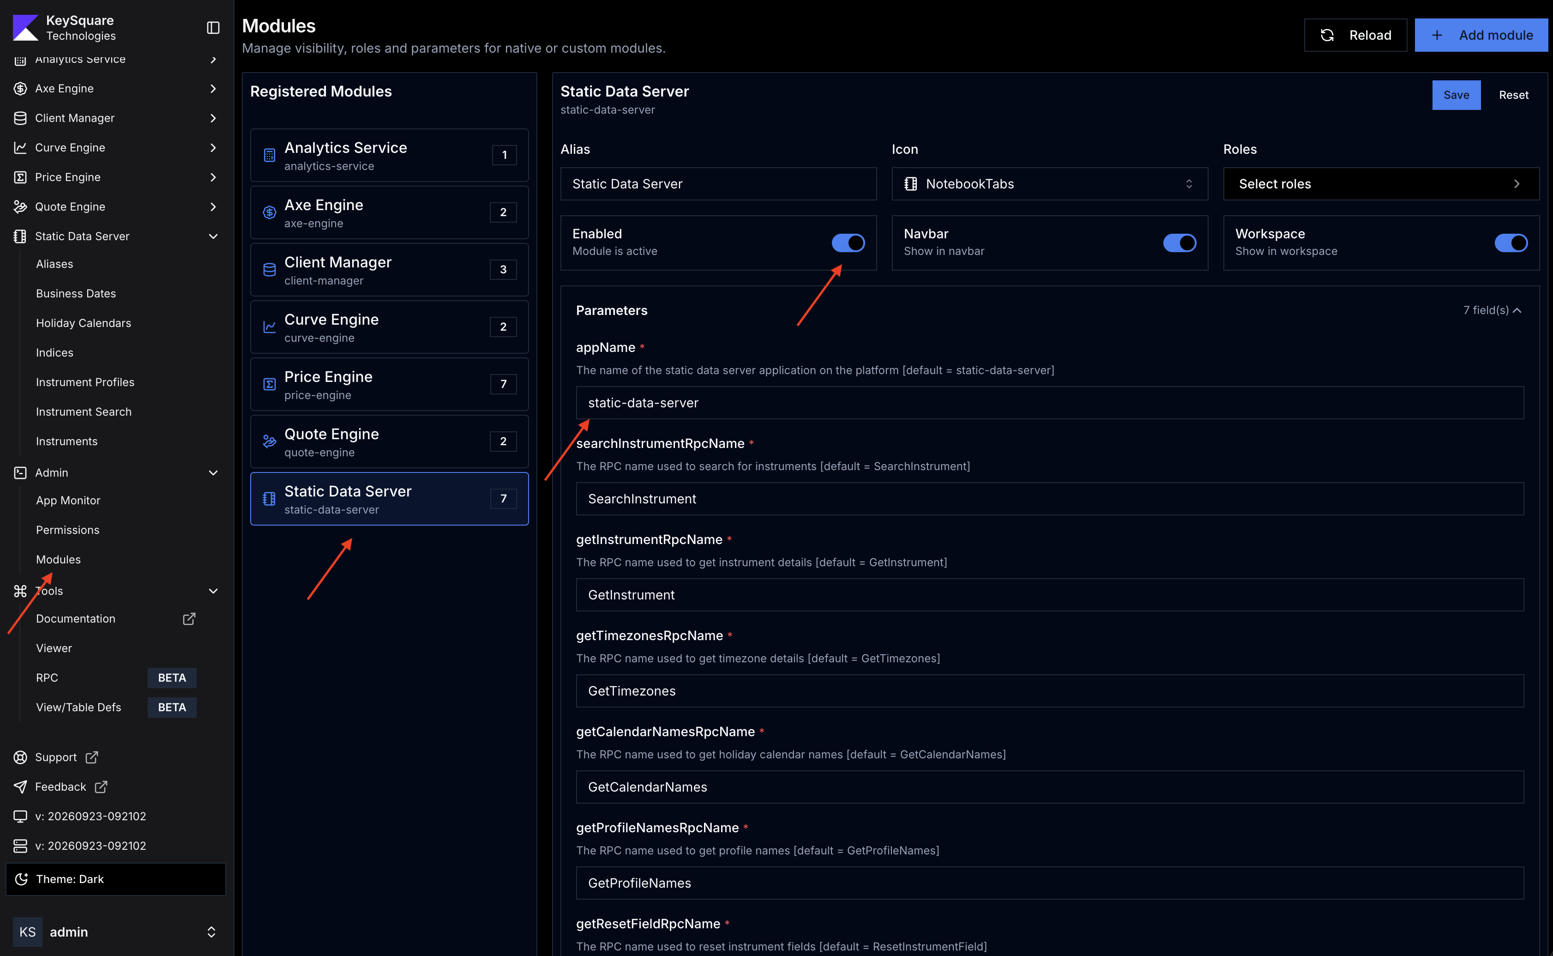Click the Alias input field
The width and height of the screenshot is (1553, 956).
tap(718, 184)
